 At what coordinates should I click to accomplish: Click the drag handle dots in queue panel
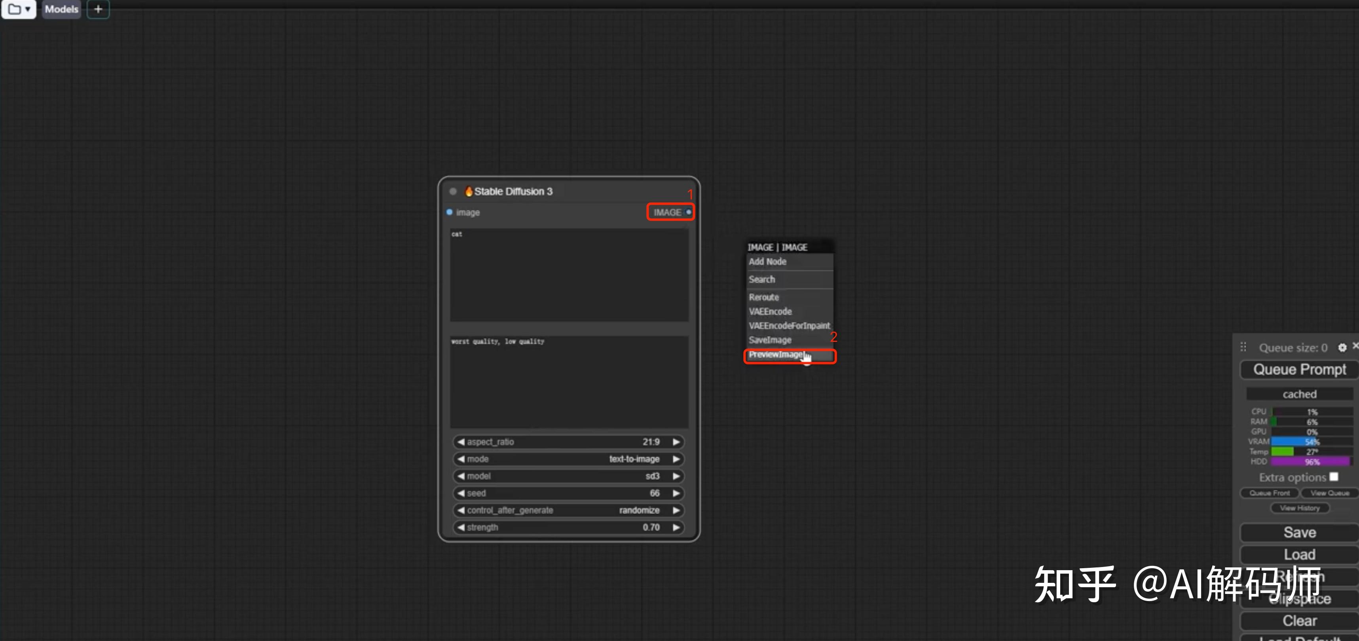tap(1243, 347)
